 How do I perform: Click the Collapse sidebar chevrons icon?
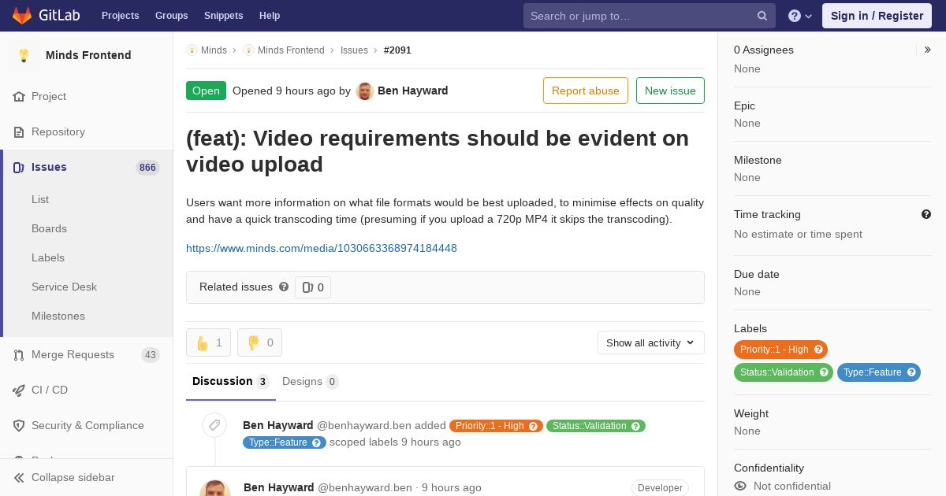[19, 477]
